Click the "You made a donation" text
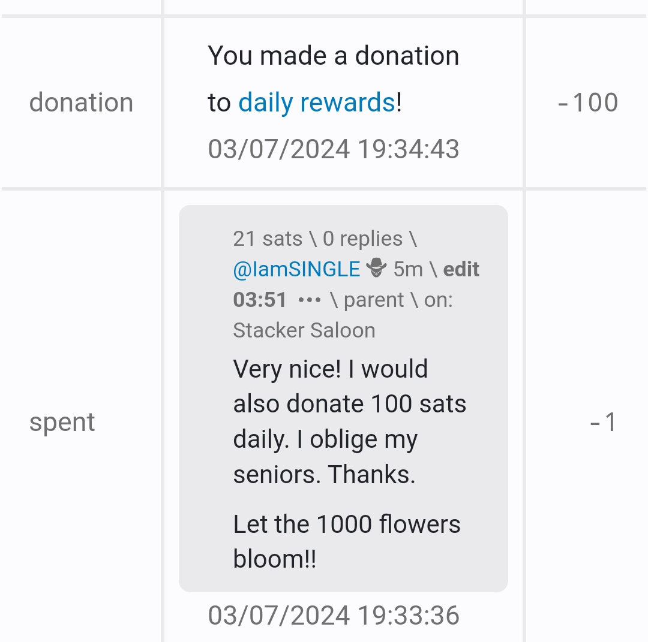Image resolution: width=648 pixels, height=642 pixels. click(x=334, y=56)
